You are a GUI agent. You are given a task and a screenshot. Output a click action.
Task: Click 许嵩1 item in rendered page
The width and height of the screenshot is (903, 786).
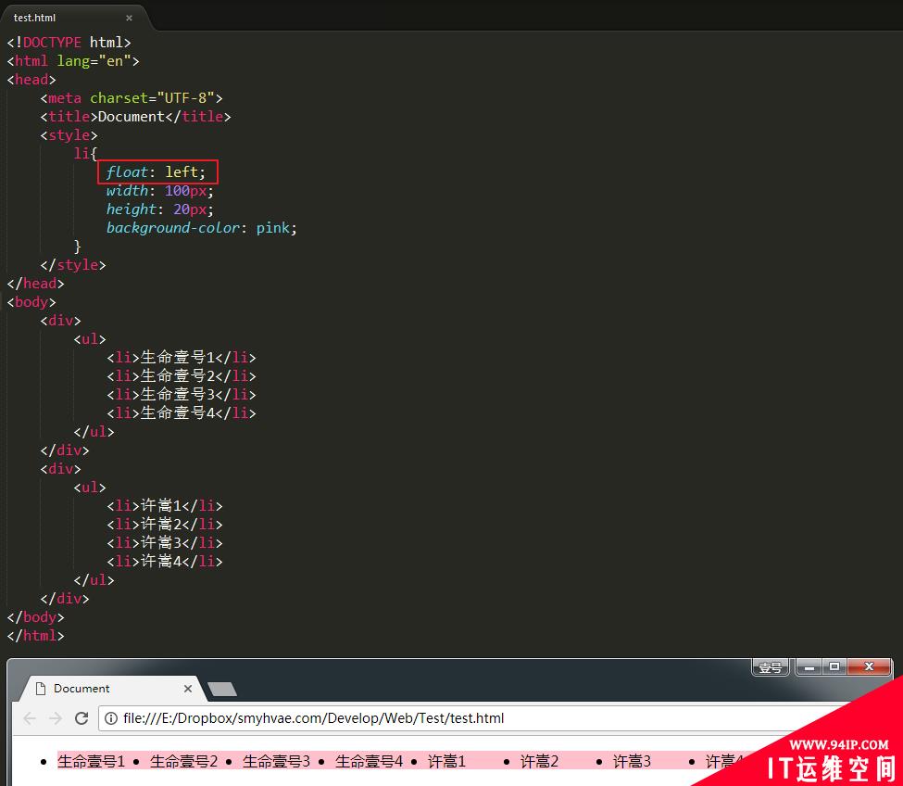click(x=447, y=761)
